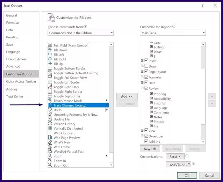Expand the Protect group node
Viewport: 223px width, 182px height.
tap(151, 121)
